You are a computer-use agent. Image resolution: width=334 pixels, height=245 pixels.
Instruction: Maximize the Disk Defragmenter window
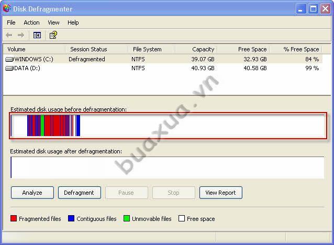tap(313, 9)
